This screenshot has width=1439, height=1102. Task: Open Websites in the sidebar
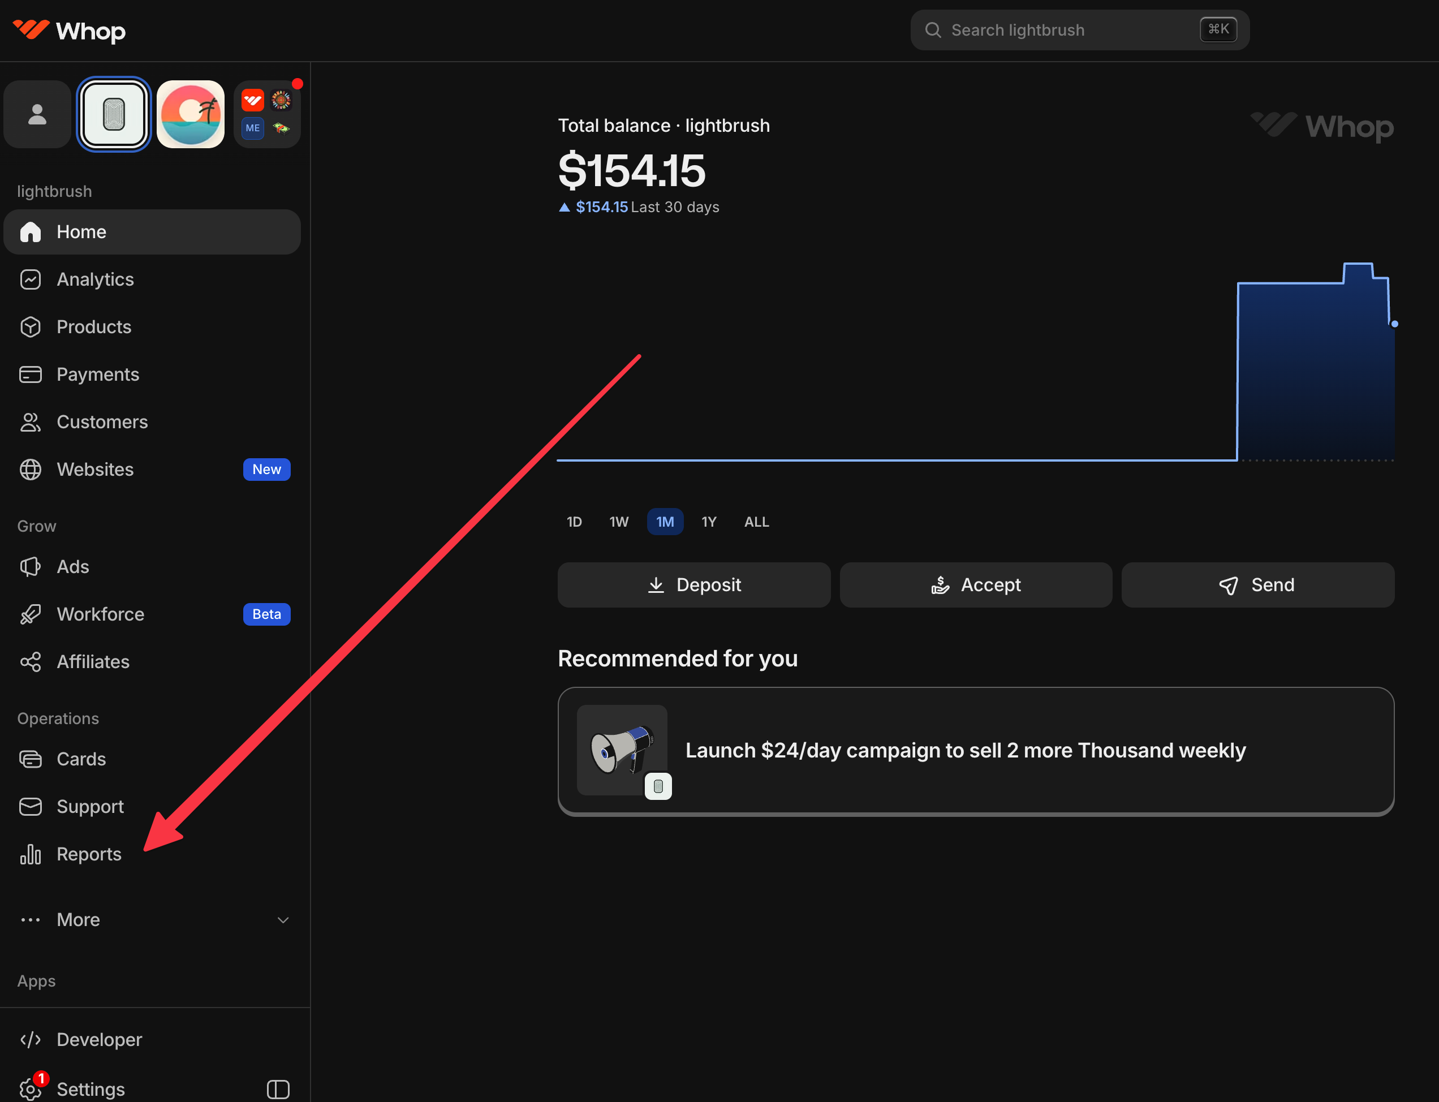(x=152, y=470)
